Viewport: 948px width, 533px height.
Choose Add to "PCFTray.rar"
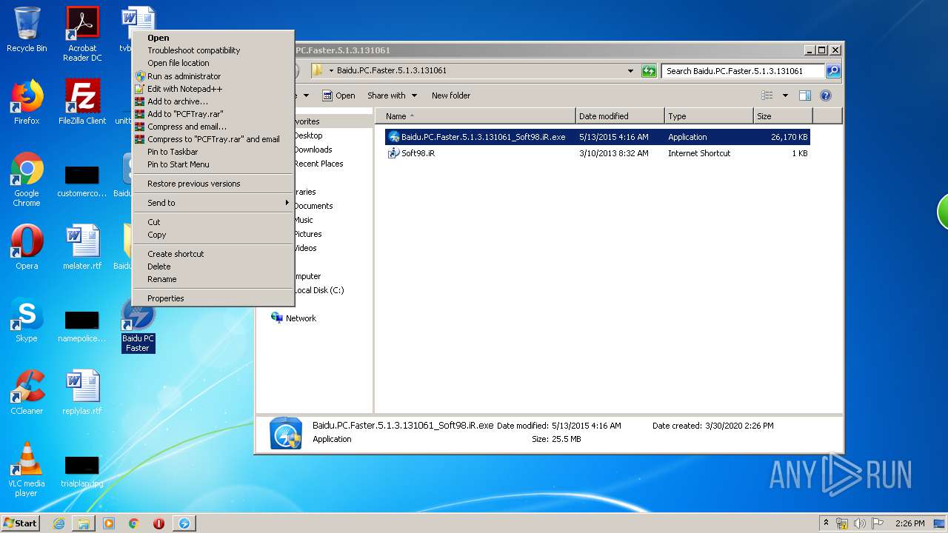pos(213,114)
